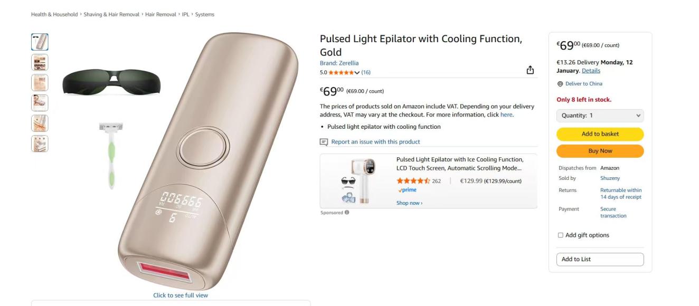The width and height of the screenshot is (699, 306).
Task: Open the Health & Household breadcrumb
Action: 54,15
